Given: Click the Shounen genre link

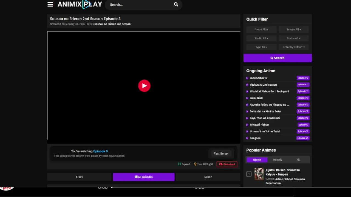Looking at the screenshot, I should [x=299, y=179].
